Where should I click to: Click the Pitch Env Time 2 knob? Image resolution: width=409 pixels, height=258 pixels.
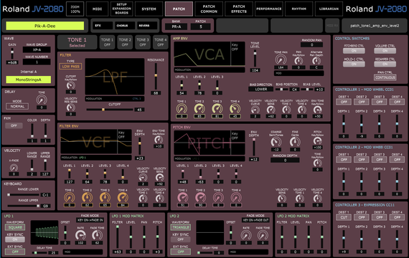pyautogui.click(x=200, y=198)
